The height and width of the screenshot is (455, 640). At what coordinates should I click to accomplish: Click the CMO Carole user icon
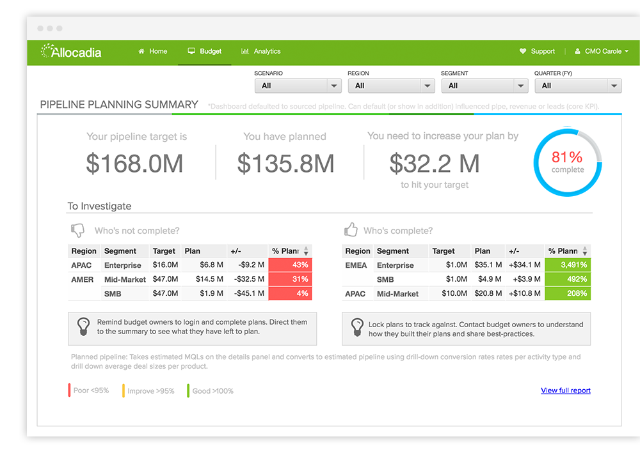tap(577, 51)
